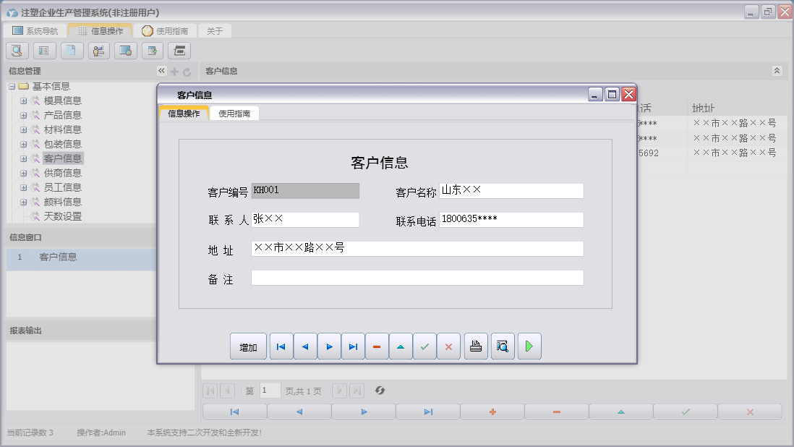Collapse the 信息管理 side panel

[161, 71]
